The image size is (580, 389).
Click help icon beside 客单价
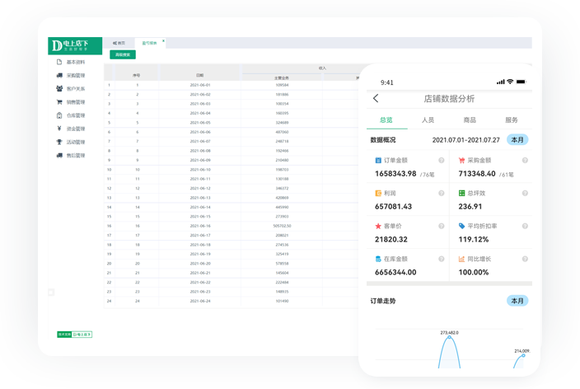click(x=442, y=226)
